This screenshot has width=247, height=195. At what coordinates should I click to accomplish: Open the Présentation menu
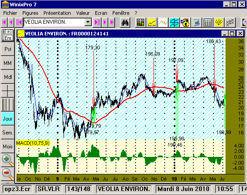[x=57, y=13]
